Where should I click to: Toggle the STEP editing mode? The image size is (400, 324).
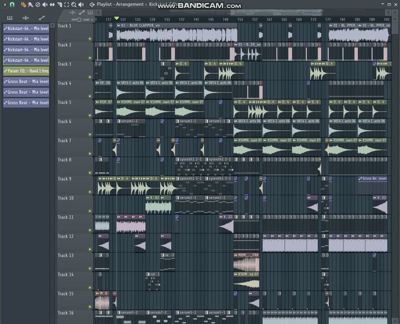79,19
